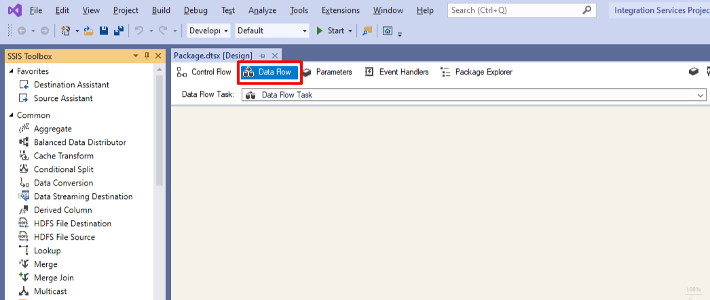Open the Window menu
The height and width of the screenshot is (300, 710).
pos(389,10)
